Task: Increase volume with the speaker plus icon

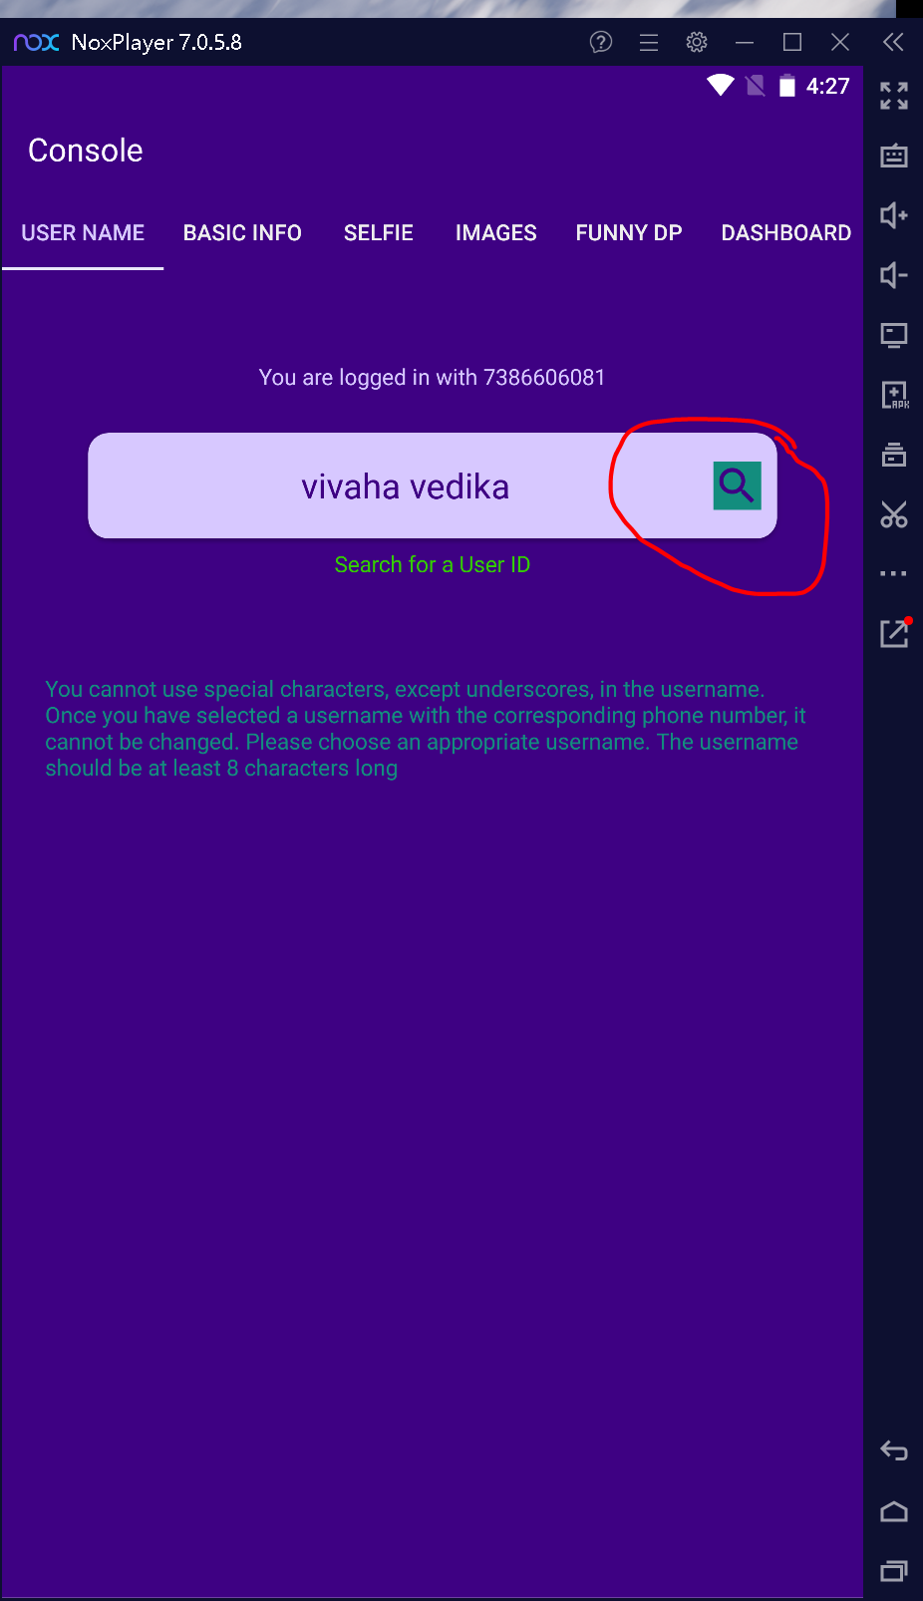Action: 894,215
